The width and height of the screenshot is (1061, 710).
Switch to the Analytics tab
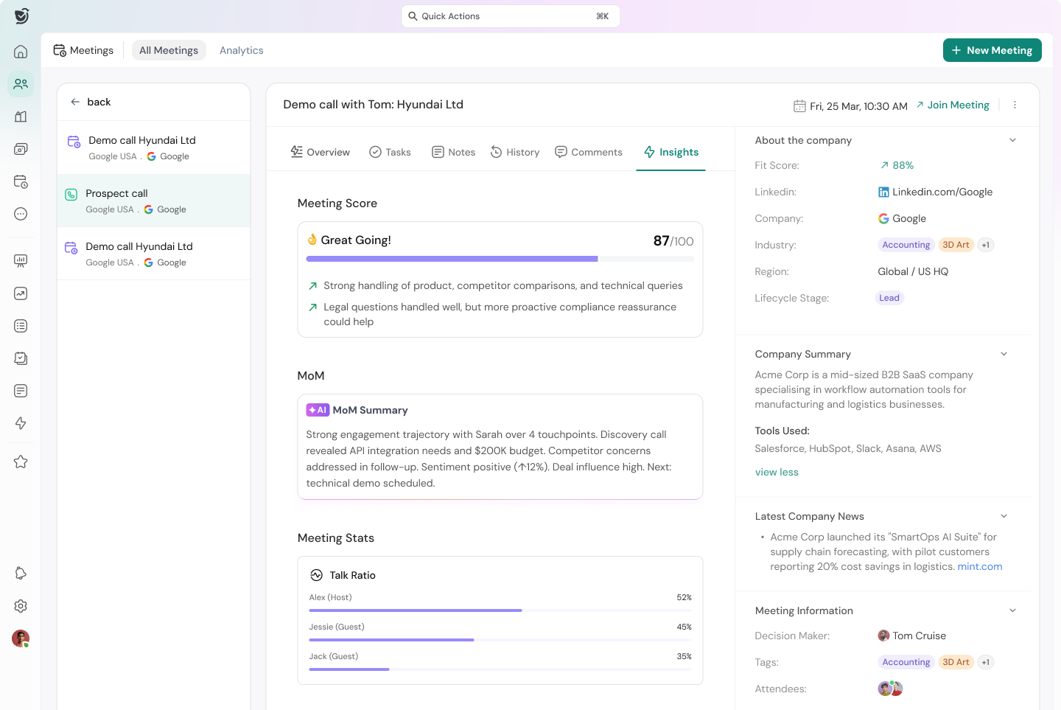click(242, 50)
